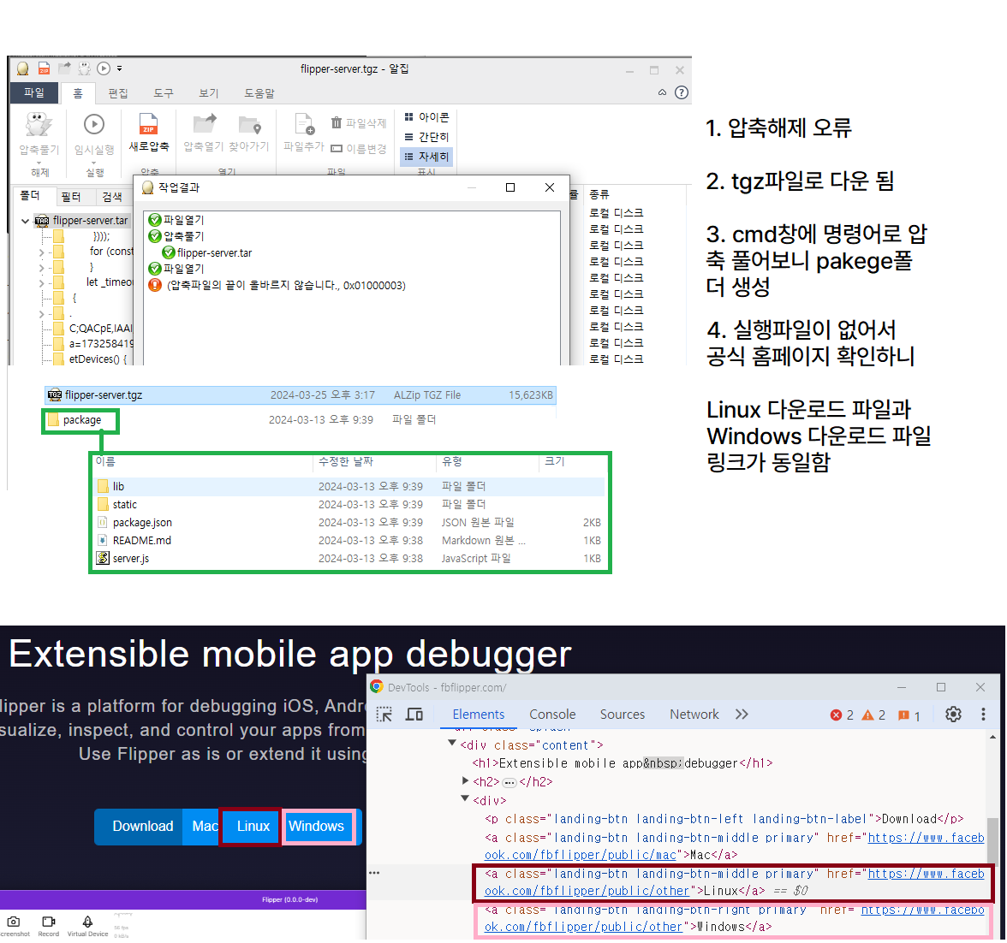
Task: Click the 압축풀기 extract icon in ribbon
Action: point(39,125)
